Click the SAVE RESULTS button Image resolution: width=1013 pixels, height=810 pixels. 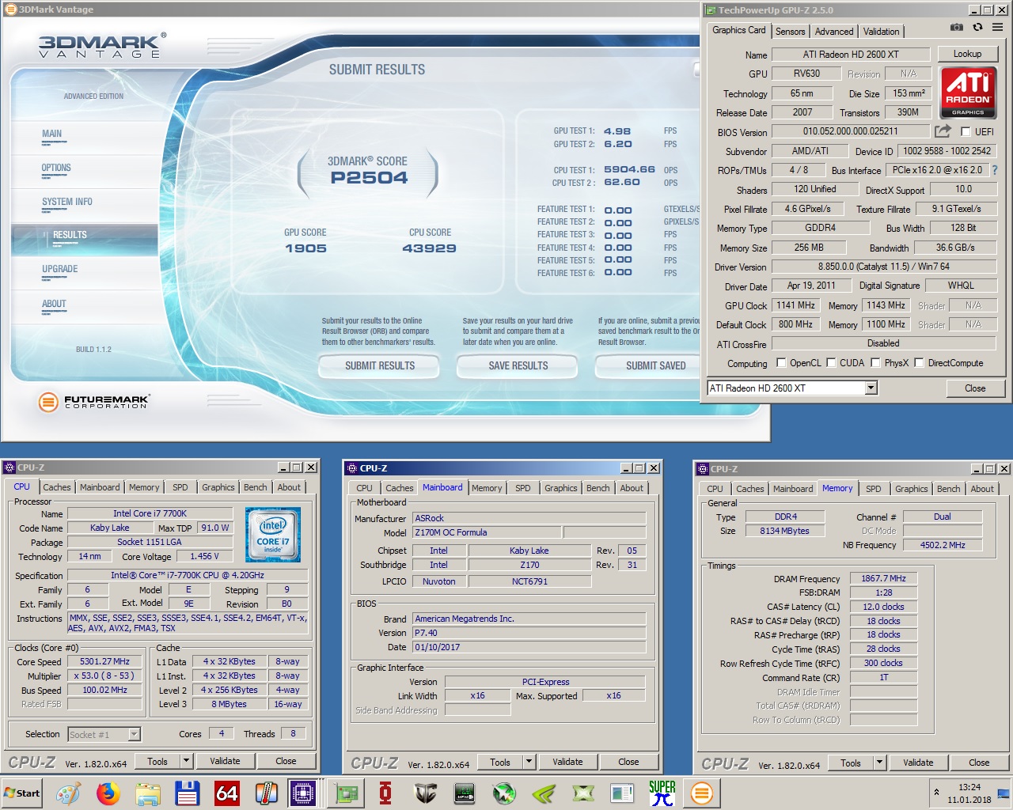point(518,365)
